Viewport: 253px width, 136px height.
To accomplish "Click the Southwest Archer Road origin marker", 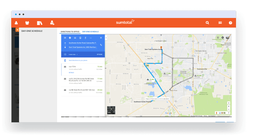I will coord(151,102).
